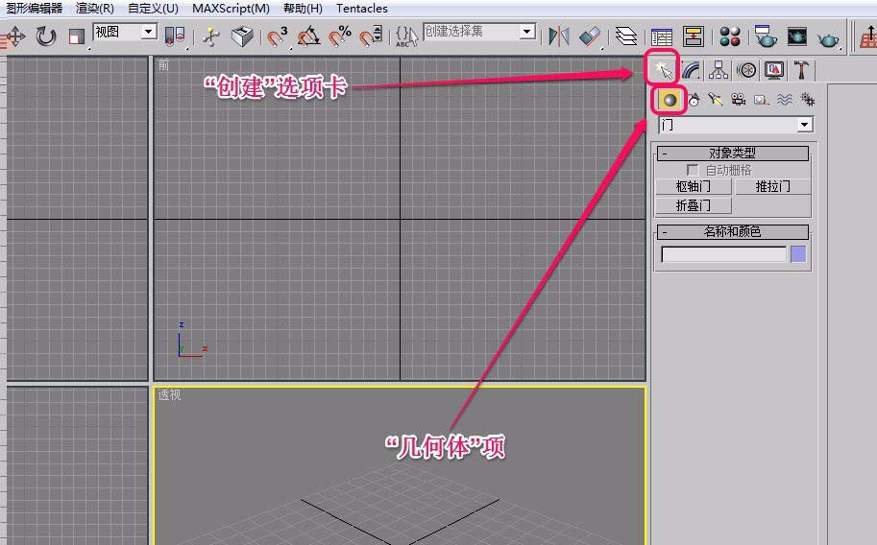Click the Align tool icon
The width and height of the screenshot is (877, 545).
590,36
